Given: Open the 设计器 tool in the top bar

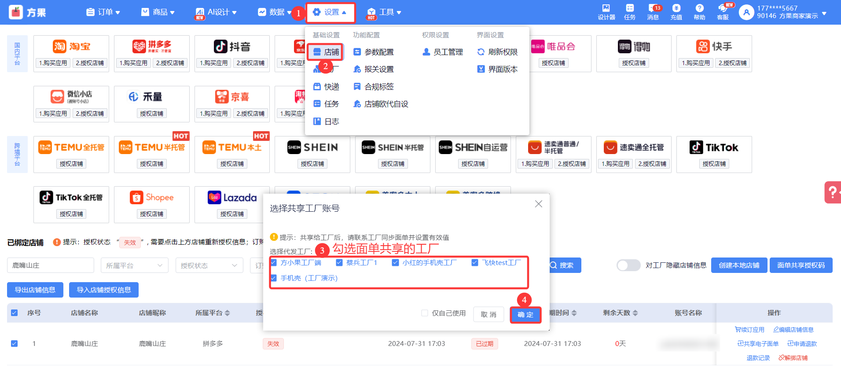Looking at the screenshot, I should [x=606, y=12].
